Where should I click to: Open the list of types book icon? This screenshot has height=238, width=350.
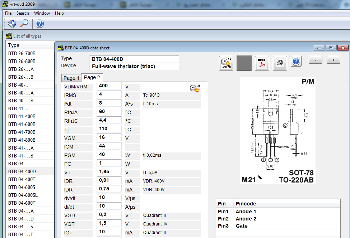(x=12, y=23)
